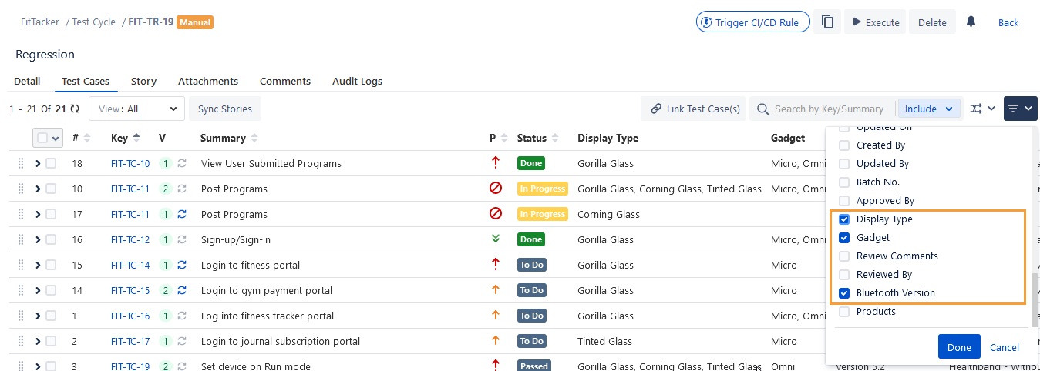Viewport: 1040px width, 371px height.
Task: Click the shuffle order icon
Action: pyautogui.click(x=976, y=109)
